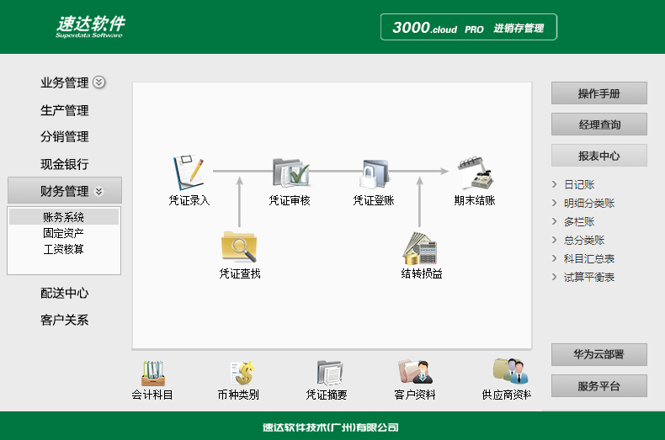Open the 币种类别 currency type icon
This screenshot has height=440, width=665.
(x=242, y=373)
